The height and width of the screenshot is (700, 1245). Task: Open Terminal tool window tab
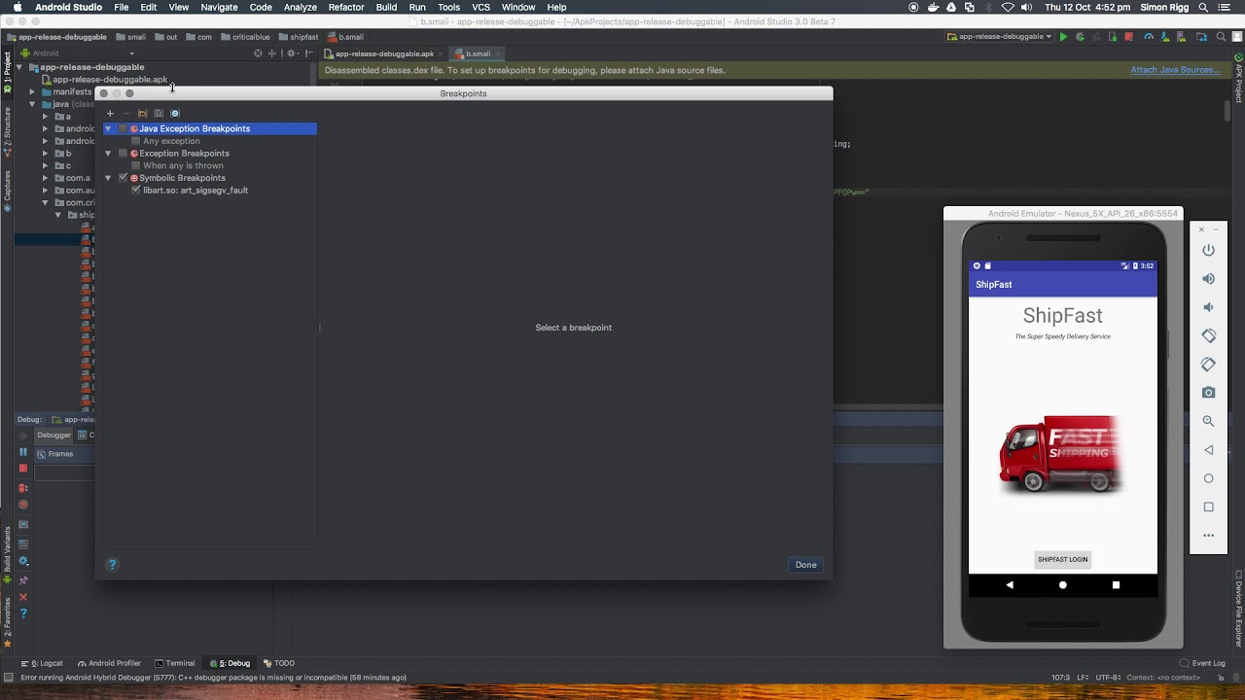[x=174, y=663]
